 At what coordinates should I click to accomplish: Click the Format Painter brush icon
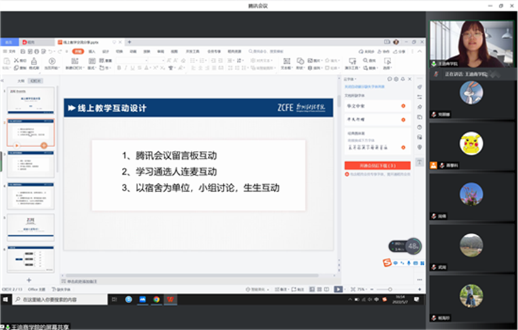(34, 61)
